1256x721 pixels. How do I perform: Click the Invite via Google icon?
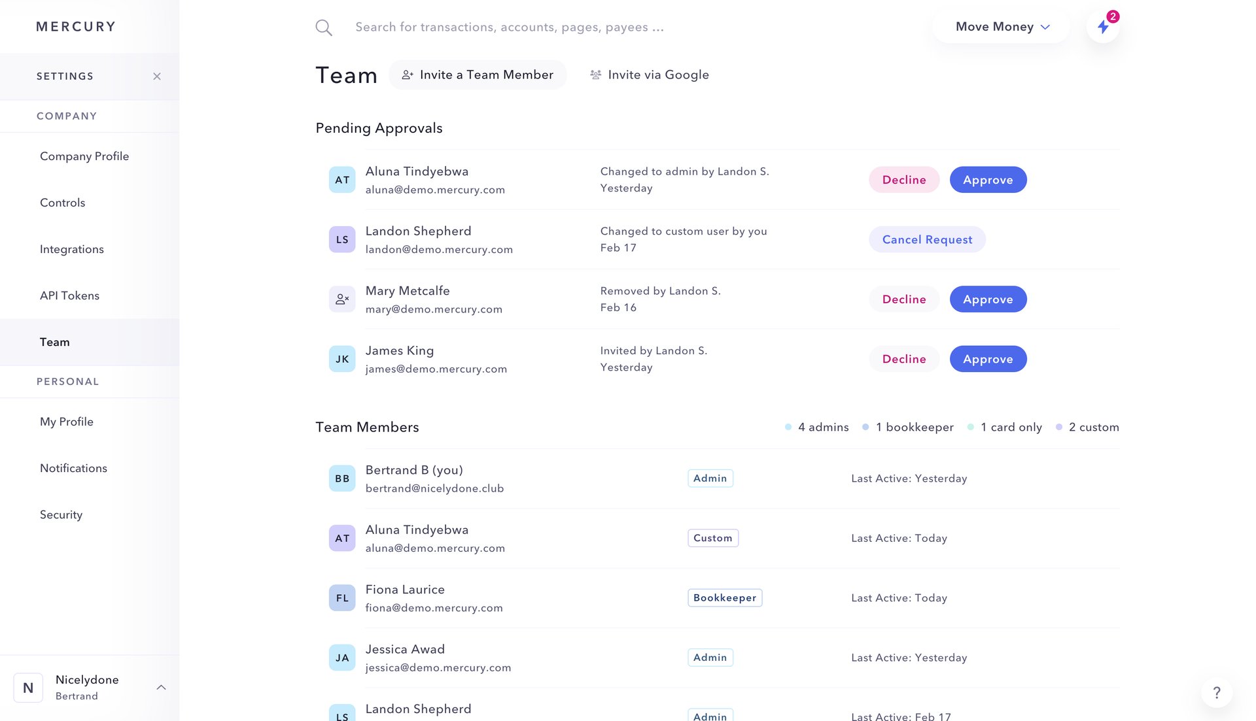click(x=595, y=75)
